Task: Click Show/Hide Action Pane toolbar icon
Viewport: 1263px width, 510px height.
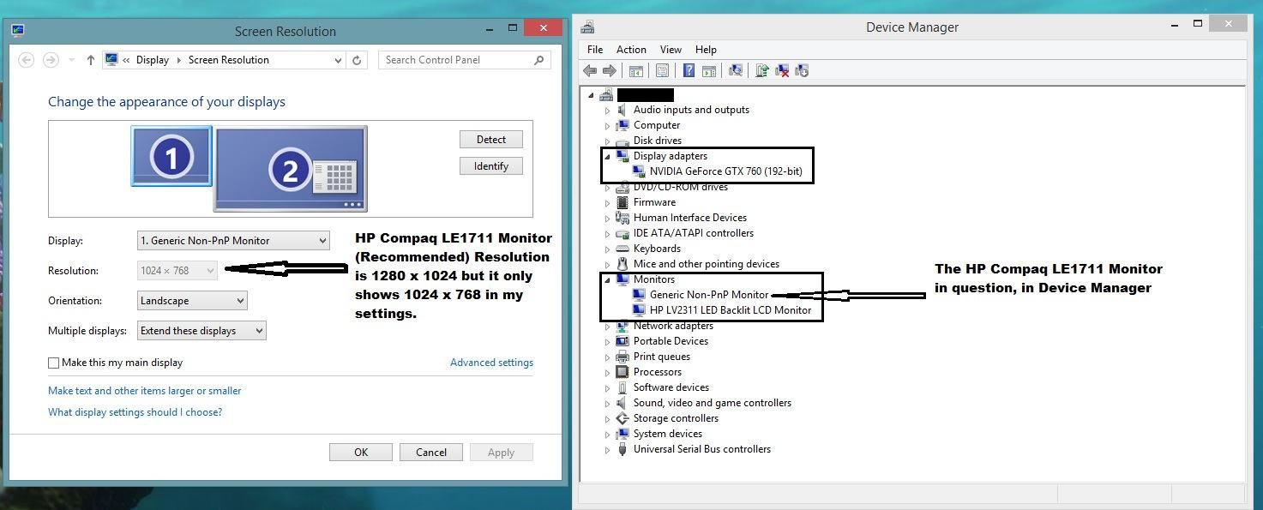Action: tap(709, 70)
